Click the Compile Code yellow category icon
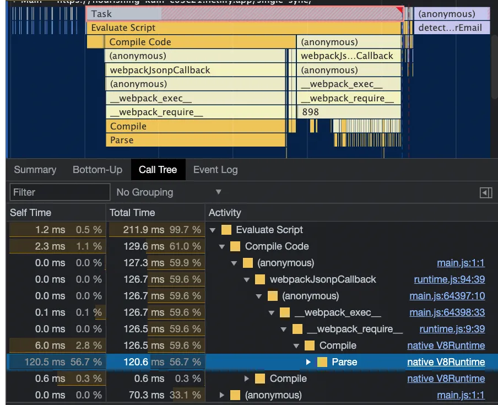 coord(235,246)
